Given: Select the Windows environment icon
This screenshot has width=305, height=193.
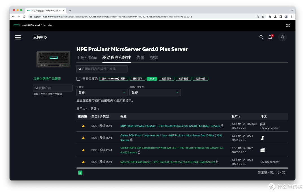Looking at the screenshot, I should pyautogui.click(x=262, y=150).
